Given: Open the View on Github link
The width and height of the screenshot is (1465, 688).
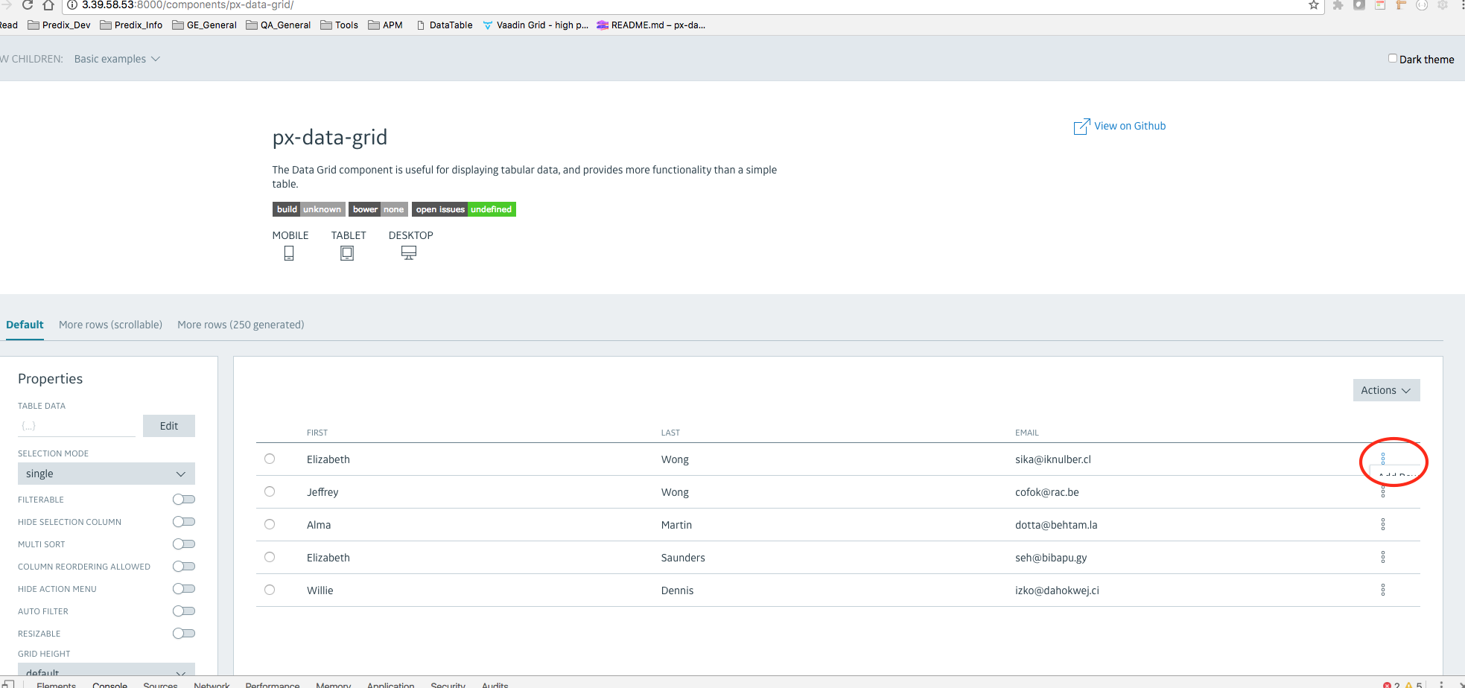Looking at the screenshot, I should [1130, 126].
